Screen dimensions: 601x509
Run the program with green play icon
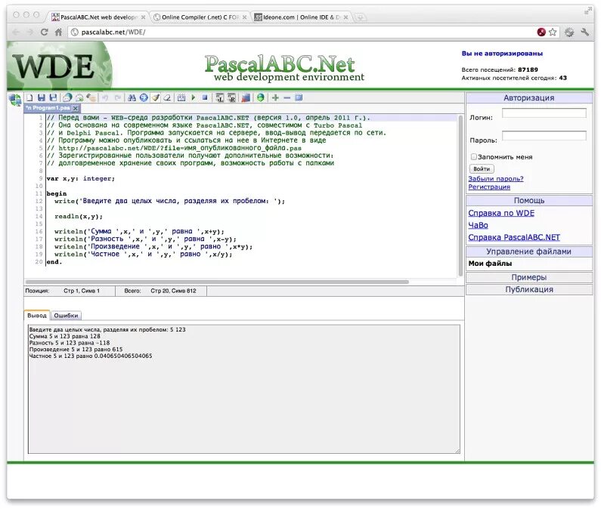tap(194, 97)
